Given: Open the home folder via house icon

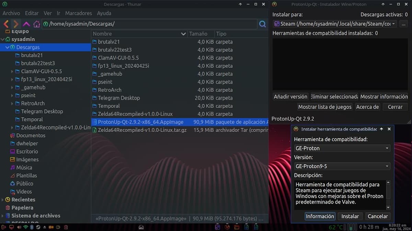Looking at the screenshot, I should pyautogui.click(x=36, y=24).
